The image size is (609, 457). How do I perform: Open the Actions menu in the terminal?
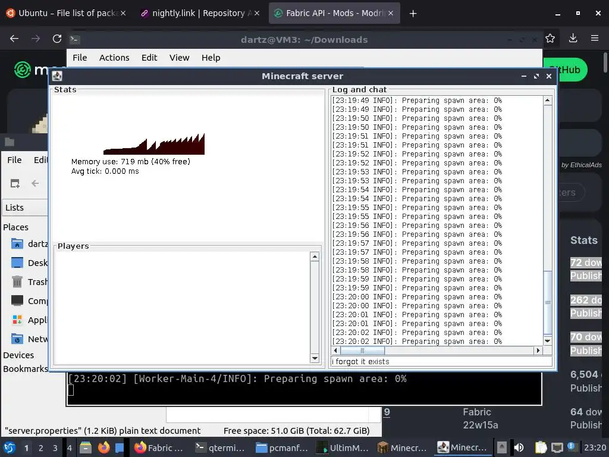(x=114, y=58)
